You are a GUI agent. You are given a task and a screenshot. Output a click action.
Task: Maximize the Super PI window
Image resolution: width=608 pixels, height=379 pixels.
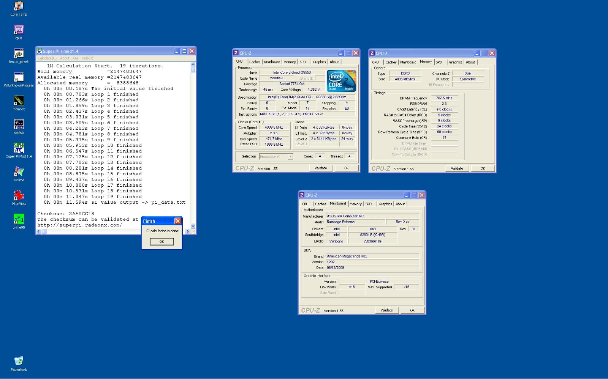tap(184, 51)
